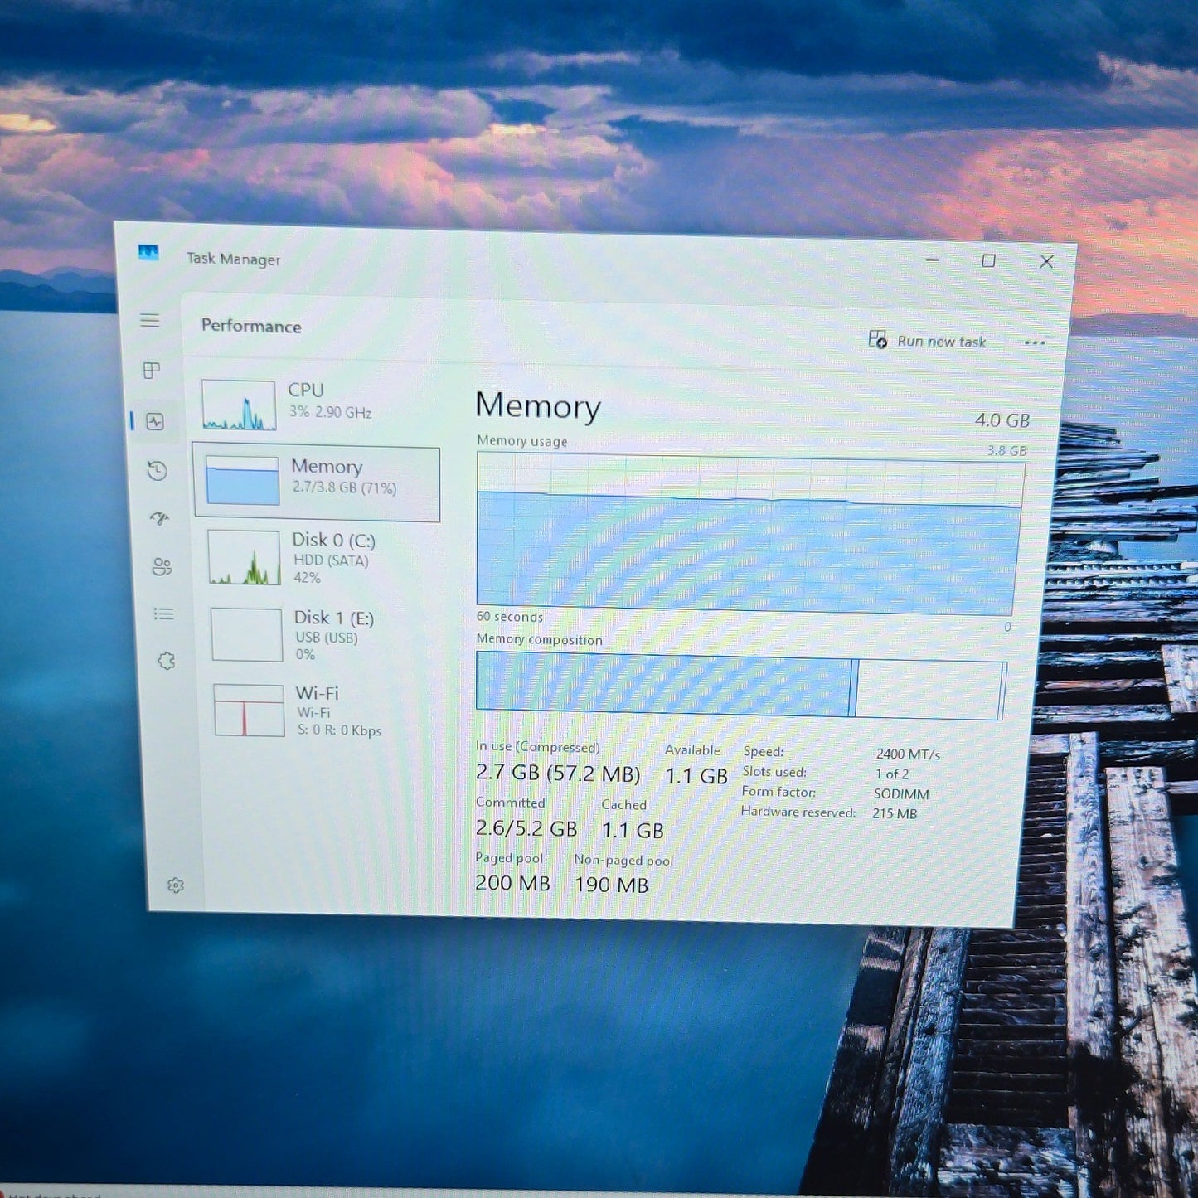The height and width of the screenshot is (1198, 1198).
Task: Open the Details page icon
Action: [x=163, y=614]
